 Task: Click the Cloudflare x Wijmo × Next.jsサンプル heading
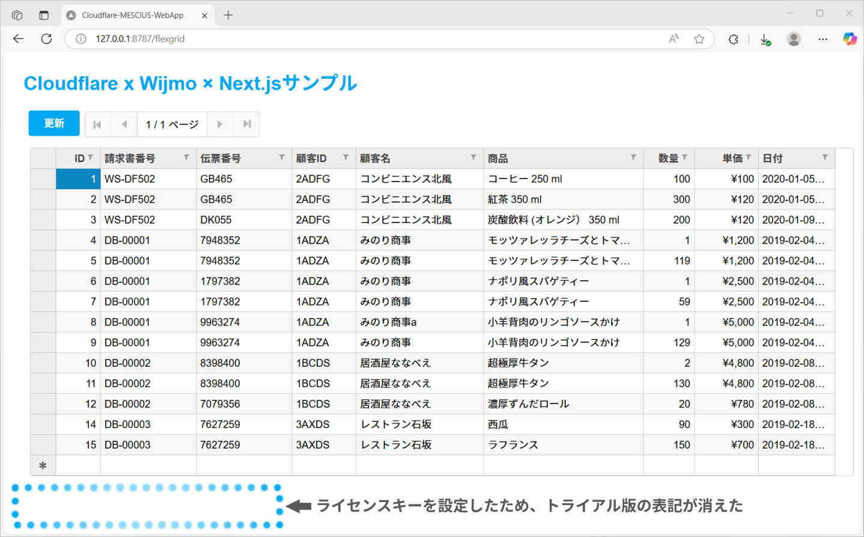190,83
